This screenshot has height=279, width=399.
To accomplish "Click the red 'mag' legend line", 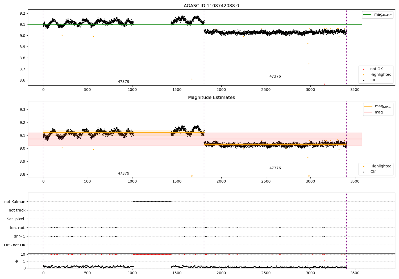I will 368,112.
